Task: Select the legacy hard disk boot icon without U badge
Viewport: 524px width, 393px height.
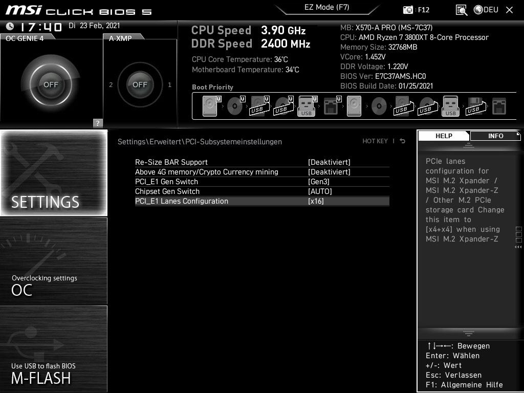Action: (354, 106)
